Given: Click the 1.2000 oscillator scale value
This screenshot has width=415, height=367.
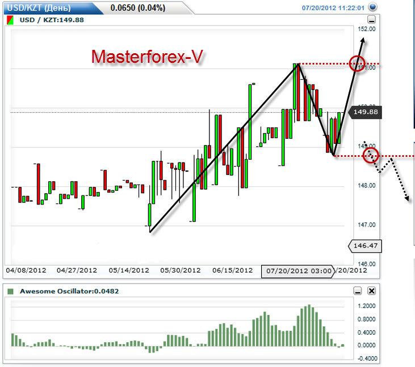Looking at the screenshot, I should [x=367, y=306].
